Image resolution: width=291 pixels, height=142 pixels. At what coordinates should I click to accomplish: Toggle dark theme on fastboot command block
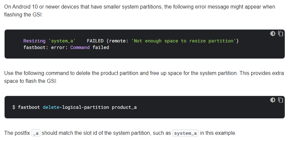[273, 100]
